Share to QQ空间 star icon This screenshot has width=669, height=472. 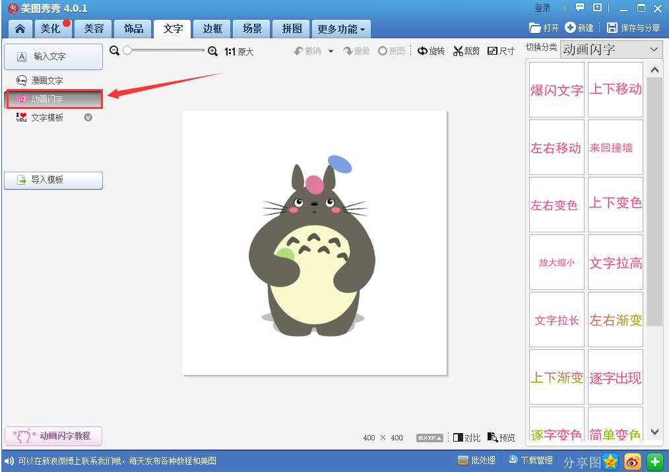coord(610,461)
